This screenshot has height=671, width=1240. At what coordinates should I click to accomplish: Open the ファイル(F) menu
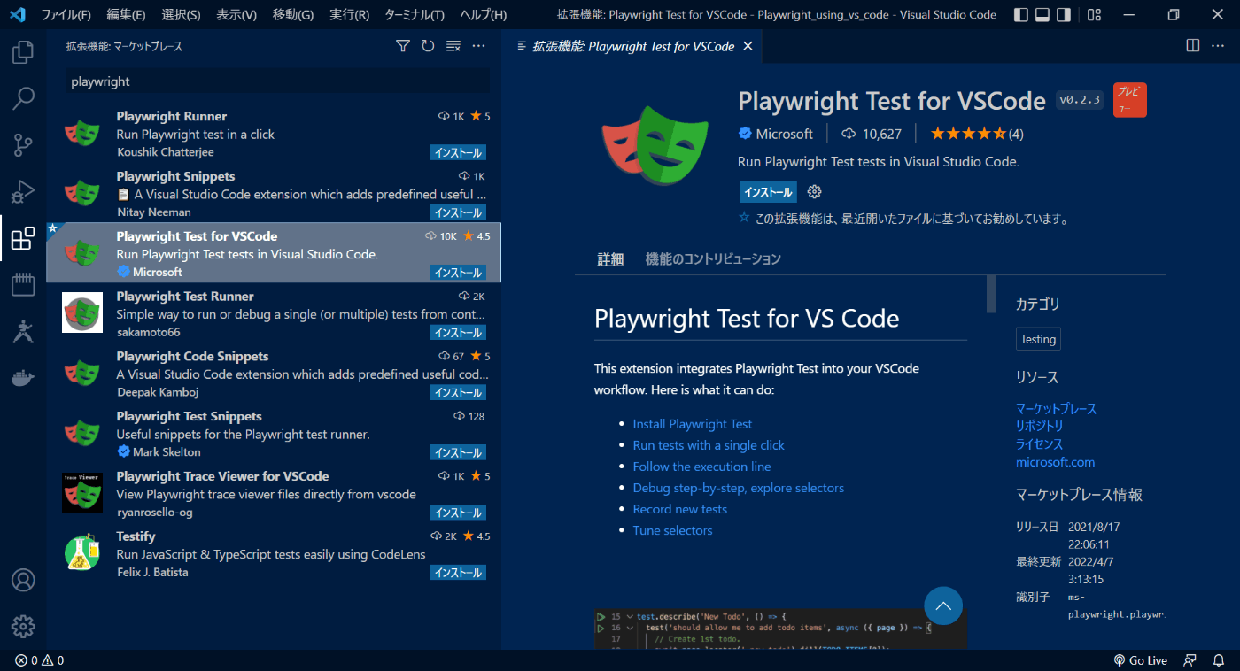click(x=66, y=15)
